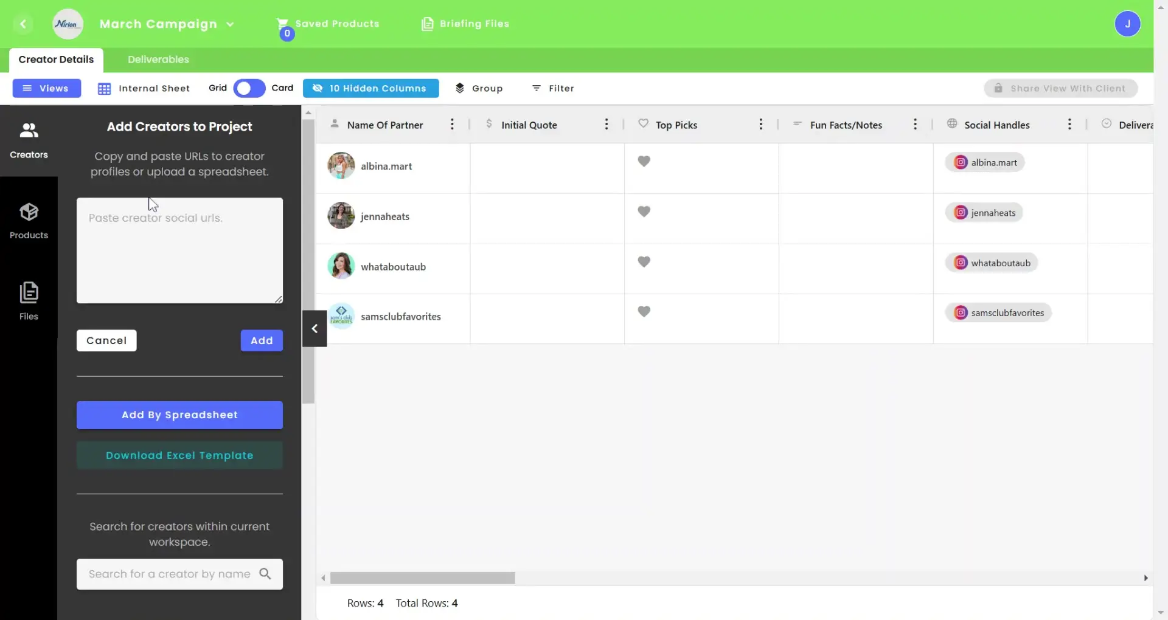This screenshot has height=620, width=1168.
Task: Click Download Excel Template
Action: 179,455
